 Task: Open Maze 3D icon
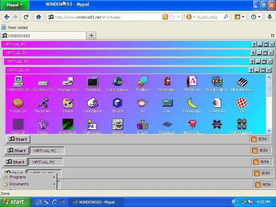click(x=18, y=126)
